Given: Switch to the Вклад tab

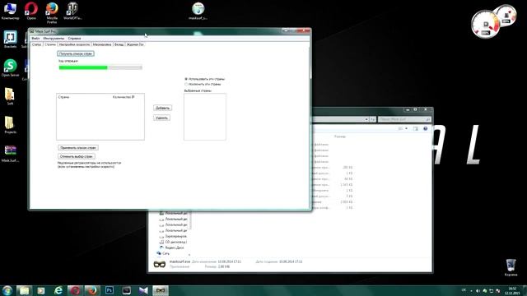Looking at the screenshot, I should click(119, 44).
